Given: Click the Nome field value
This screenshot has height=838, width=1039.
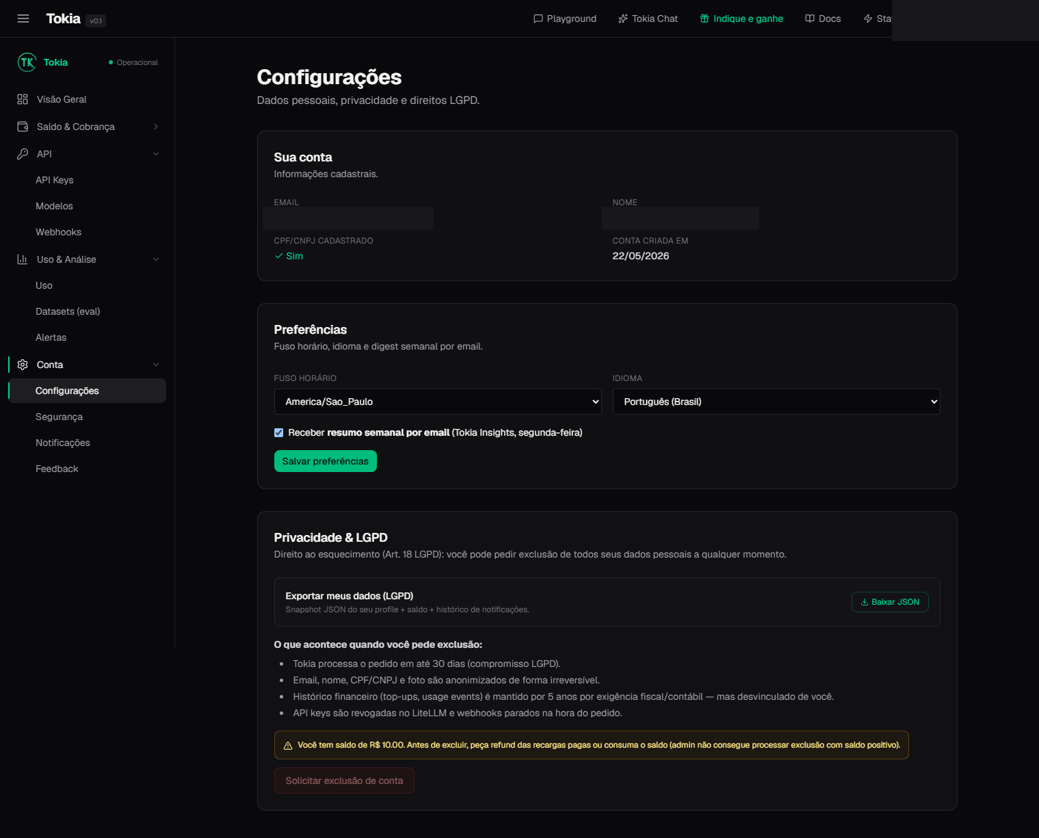Looking at the screenshot, I should (681, 218).
